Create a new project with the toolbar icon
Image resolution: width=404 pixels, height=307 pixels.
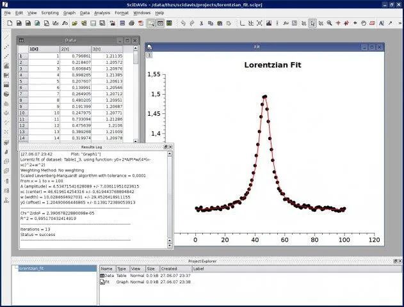tap(10, 23)
